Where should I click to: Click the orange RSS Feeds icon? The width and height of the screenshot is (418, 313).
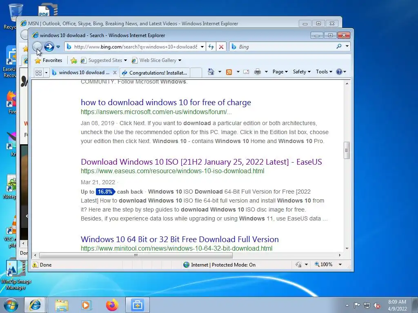pos(229,72)
